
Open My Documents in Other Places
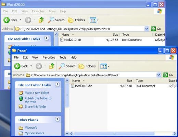(34, 133)
